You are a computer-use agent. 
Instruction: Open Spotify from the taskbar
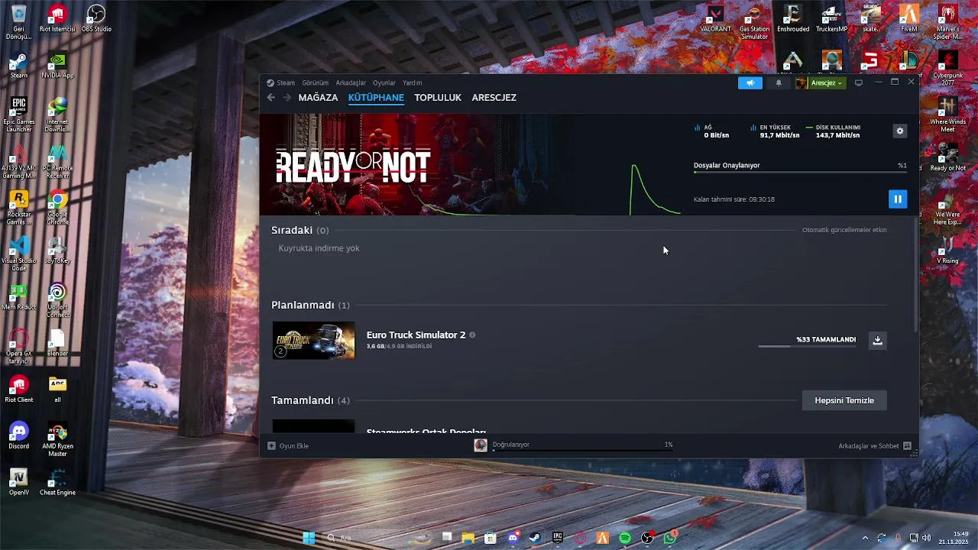click(x=625, y=538)
